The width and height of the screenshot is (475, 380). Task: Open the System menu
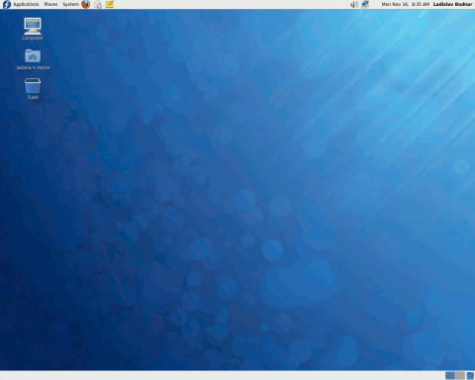[70, 4]
